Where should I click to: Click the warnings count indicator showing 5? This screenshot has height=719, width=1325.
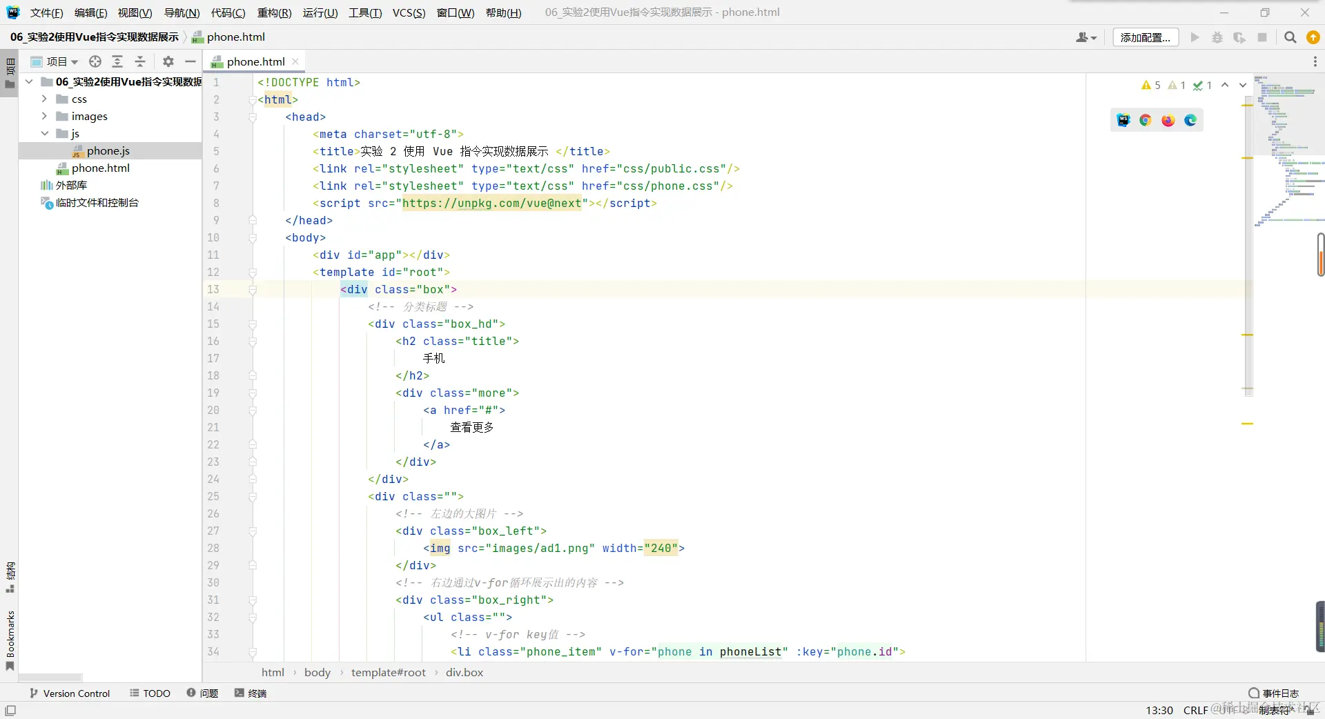(1151, 85)
